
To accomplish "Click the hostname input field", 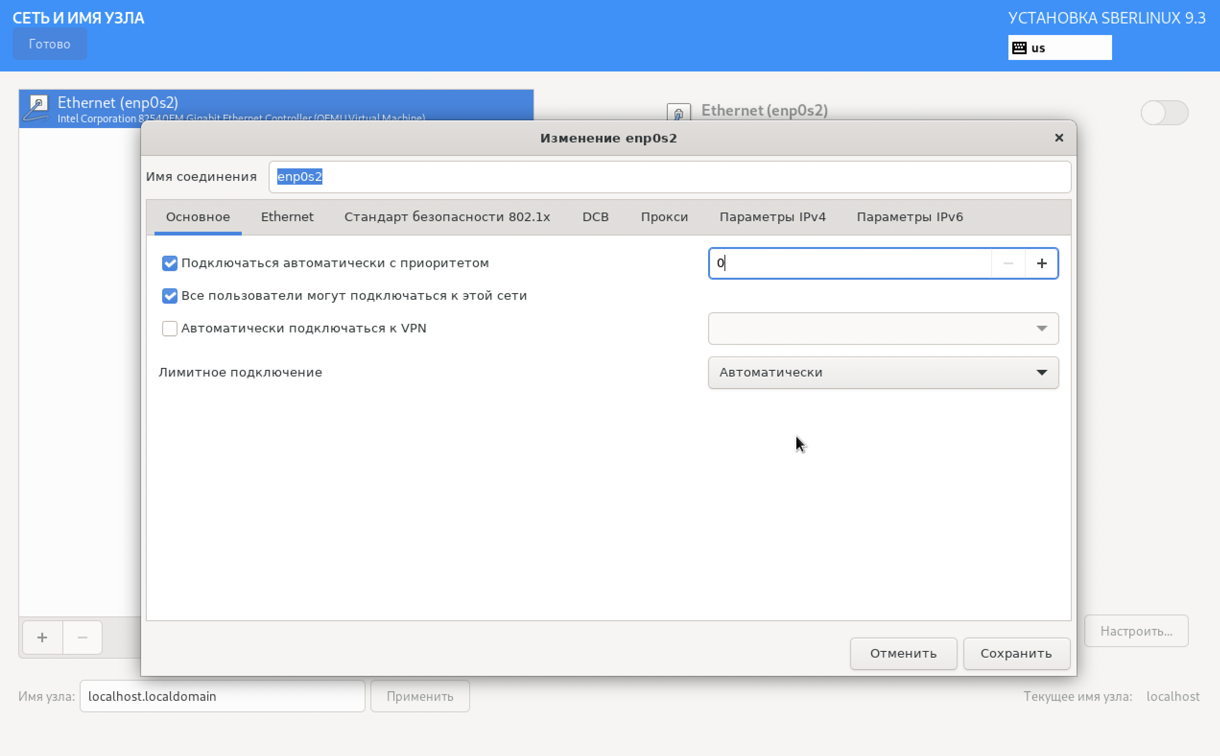I will (x=222, y=696).
